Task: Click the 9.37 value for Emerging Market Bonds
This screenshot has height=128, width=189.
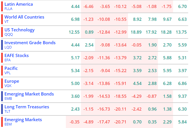Action: point(181,96)
